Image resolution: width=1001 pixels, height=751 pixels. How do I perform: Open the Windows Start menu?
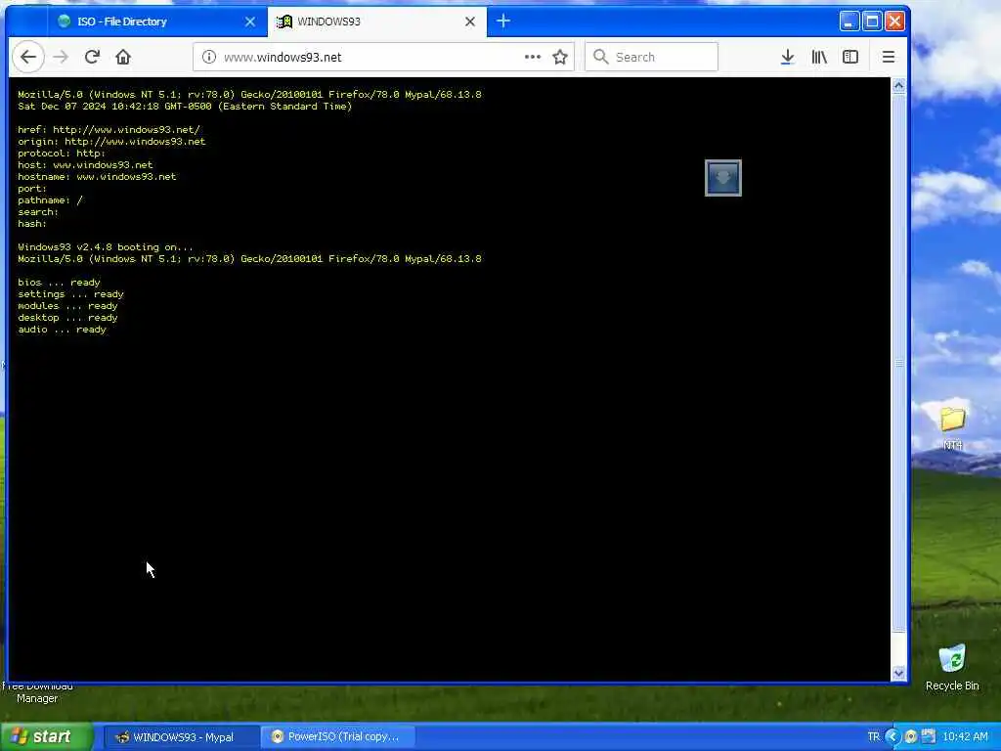[x=46, y=736]
